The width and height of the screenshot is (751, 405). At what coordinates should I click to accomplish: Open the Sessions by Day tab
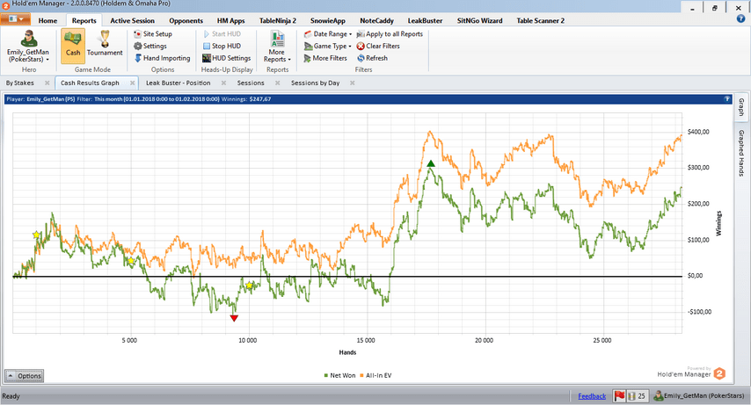pos(315,83)
